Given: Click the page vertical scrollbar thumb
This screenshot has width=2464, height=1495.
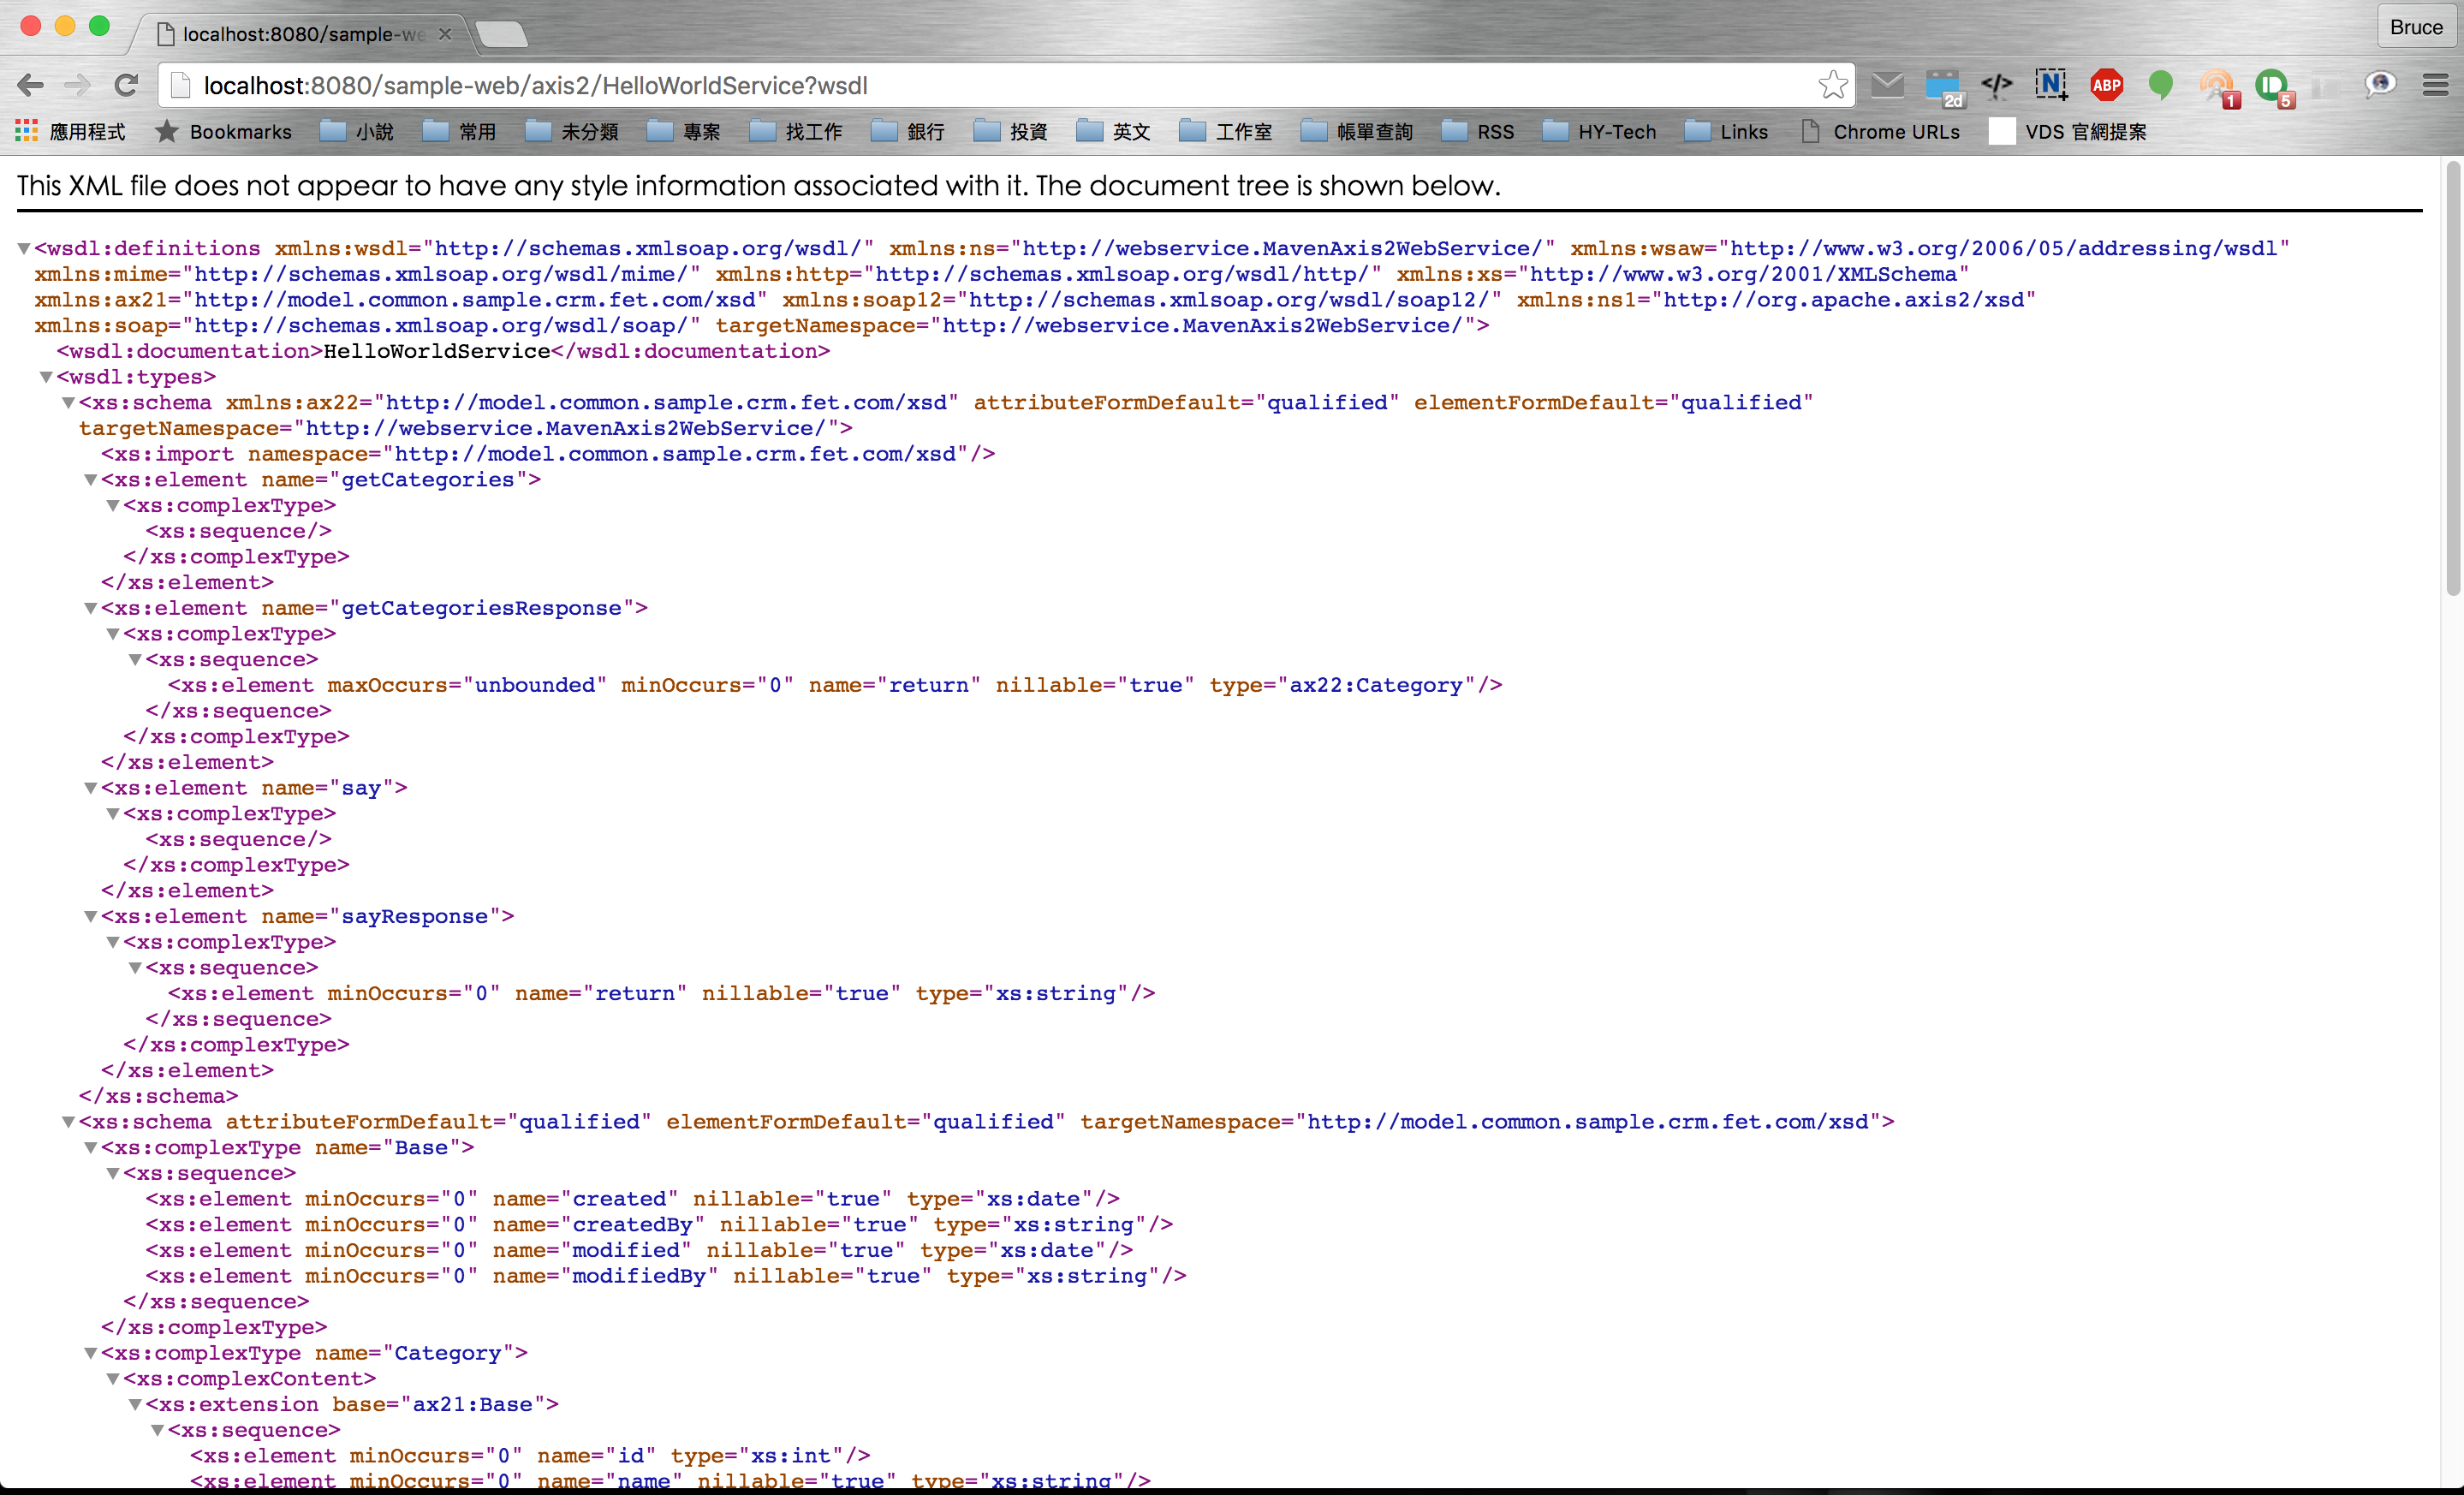Looking at the screenshot, I should [x=2452, y=378].
